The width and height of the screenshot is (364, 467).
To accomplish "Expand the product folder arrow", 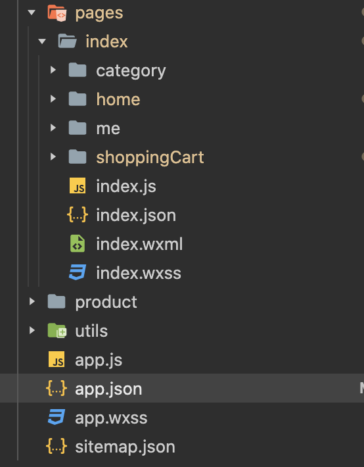I will [x=32, y=301].
